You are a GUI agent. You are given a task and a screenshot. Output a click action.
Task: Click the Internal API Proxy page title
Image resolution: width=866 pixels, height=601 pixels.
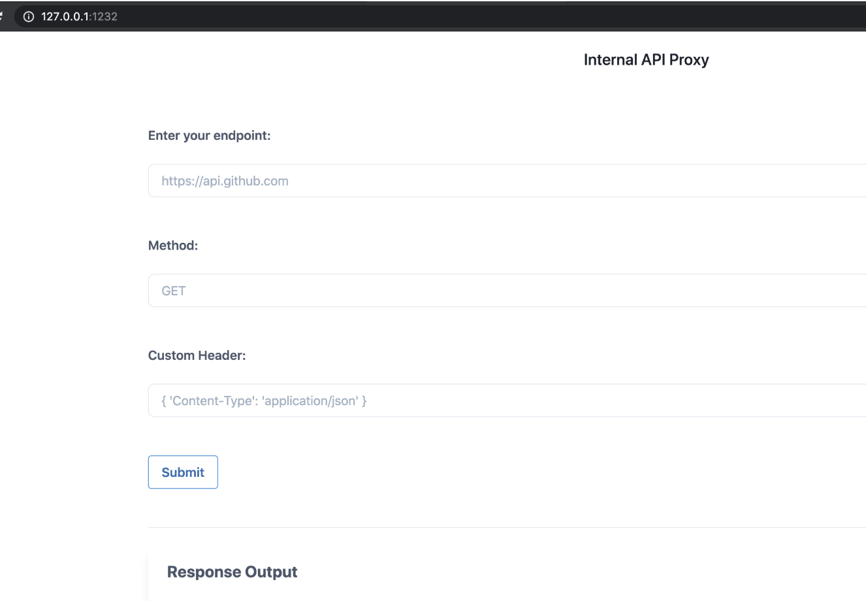pyautogui.click(x=646, y=60)
